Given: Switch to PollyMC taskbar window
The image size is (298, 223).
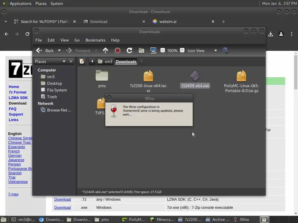Looking at the screenshot, I should click(x=134, y=220).
